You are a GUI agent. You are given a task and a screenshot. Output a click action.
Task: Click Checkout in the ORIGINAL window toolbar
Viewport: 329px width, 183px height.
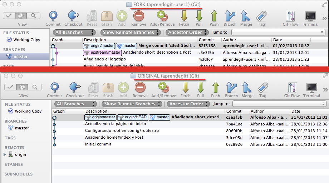click(x=75, y=88)
